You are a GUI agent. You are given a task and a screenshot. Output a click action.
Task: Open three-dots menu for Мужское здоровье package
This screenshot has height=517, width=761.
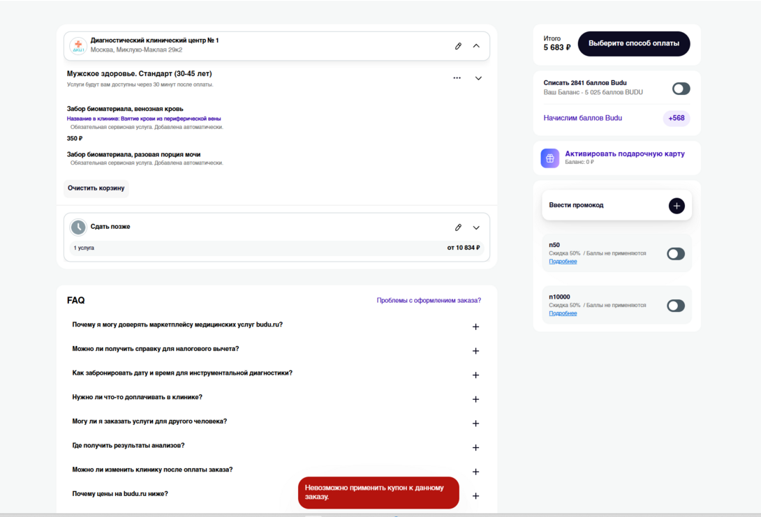coord(457,78)
